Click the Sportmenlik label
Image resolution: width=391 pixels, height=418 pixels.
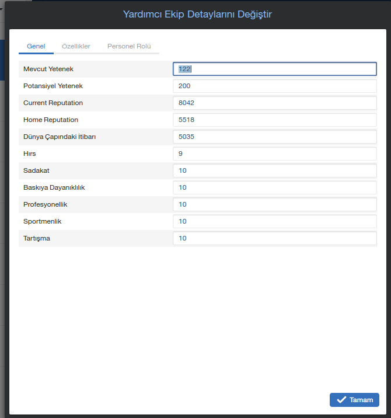[43, 221]
